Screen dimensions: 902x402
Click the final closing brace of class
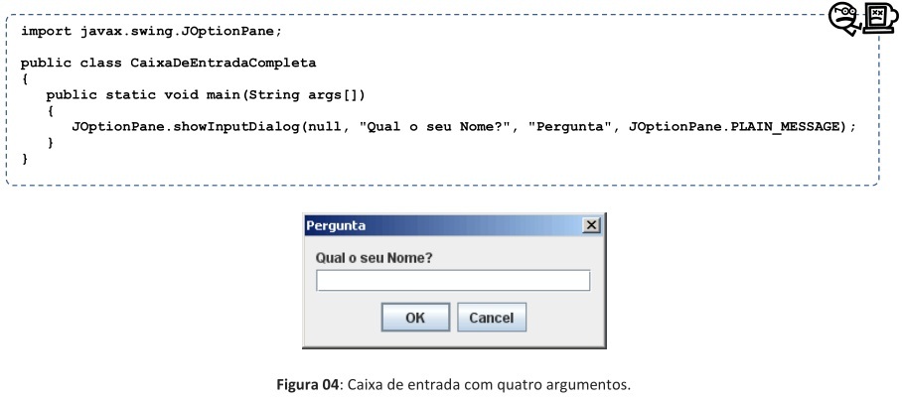(x=25, y=159)
